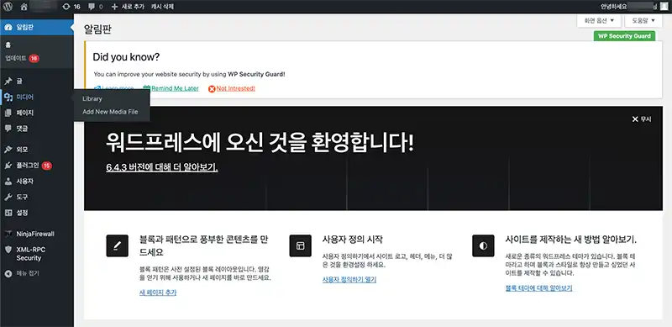Click the 설정 settings icon
672x327 pixels.
pyautogui.click(x=8, y=213)
